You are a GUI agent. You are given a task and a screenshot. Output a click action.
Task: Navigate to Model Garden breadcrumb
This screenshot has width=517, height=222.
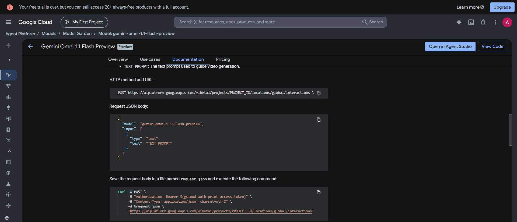[77, 34]
